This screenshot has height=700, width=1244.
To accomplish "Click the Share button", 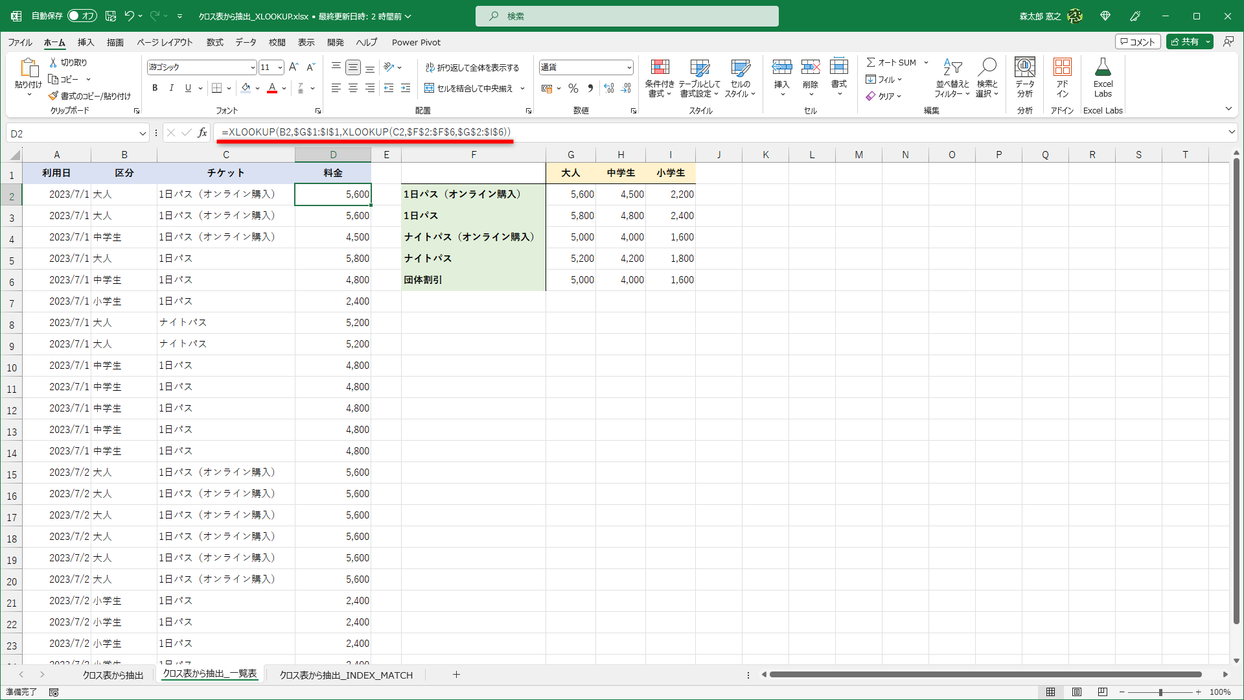I will [x=1184, y=41].
